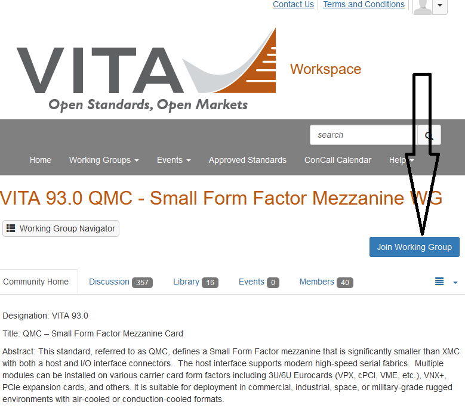Switch to the Events tab with 0 badge

click(x=259, y=282)
